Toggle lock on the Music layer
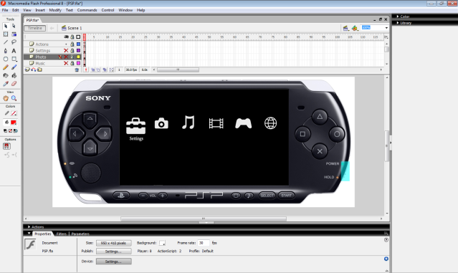Screen dimensions: 458x273 (72, 63)
